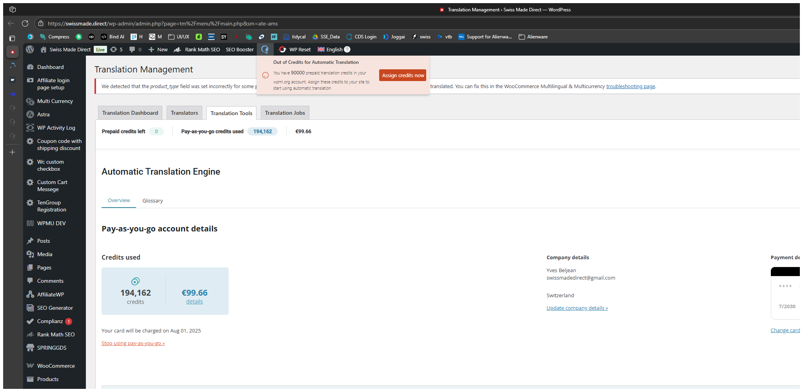Open the Support for Alienware bookmark
The height and width of the screenshot is (392, 803).
click(x=485, y=37)
